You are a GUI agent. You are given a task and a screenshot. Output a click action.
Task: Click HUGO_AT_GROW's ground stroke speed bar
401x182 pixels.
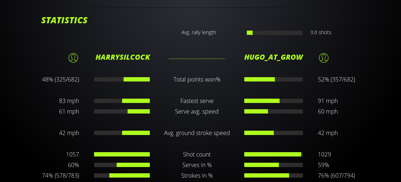pyautogui.click(x=273, y=133)
